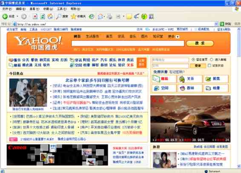
Task: Click the vertical scrollbar thumb
Action: click(239, 44)
